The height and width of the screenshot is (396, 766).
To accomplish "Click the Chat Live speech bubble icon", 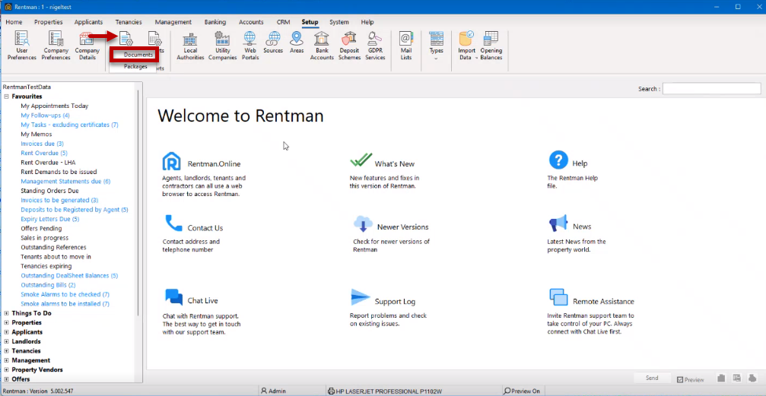I will pyautogui.click(x=173, y=297).
